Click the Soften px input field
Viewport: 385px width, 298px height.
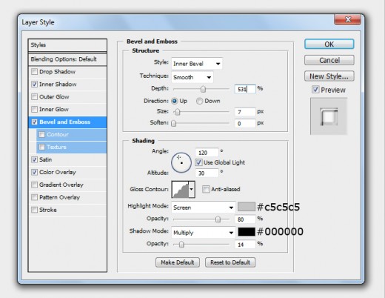point(245,123)
